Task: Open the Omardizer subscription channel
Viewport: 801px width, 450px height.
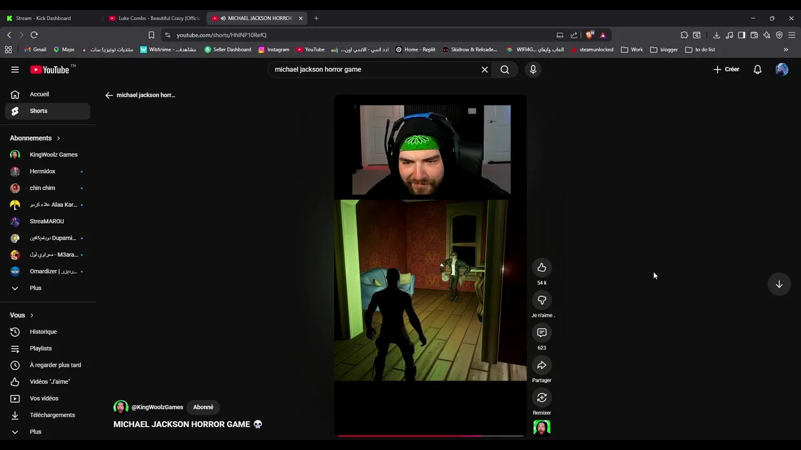Action: 48,271
